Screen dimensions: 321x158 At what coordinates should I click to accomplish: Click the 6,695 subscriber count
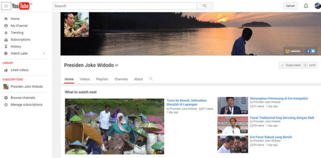(x=312, y=65)
